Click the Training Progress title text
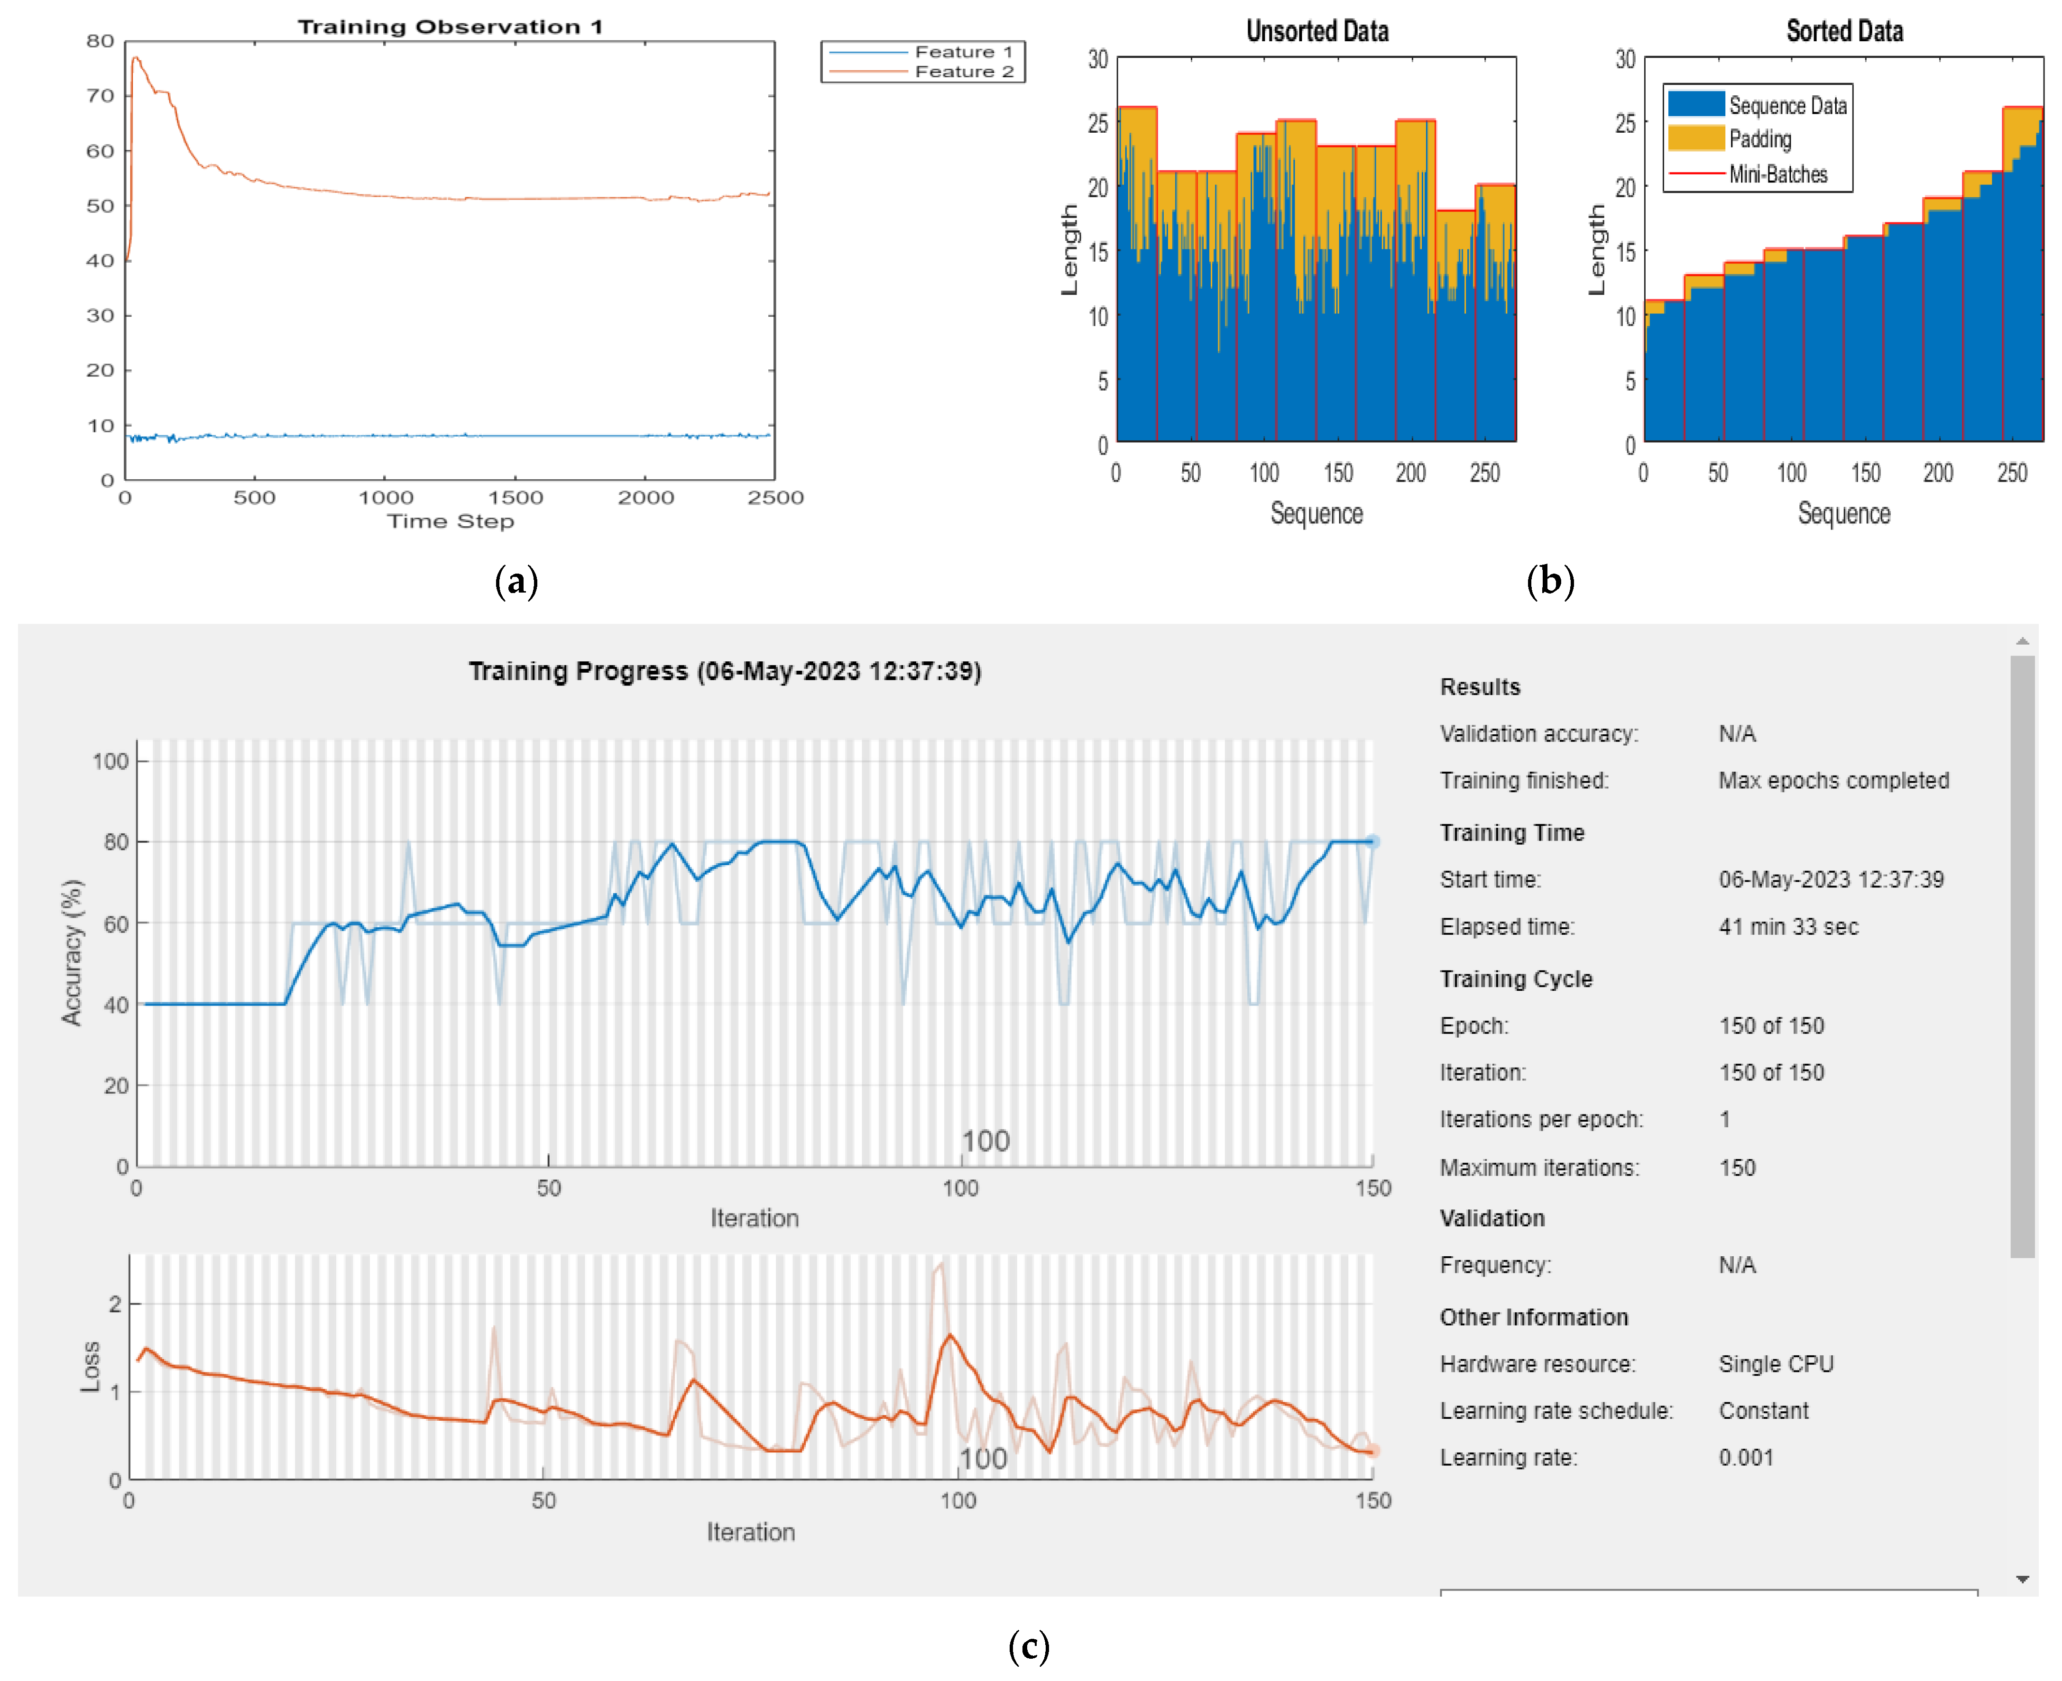Image resolution: width=2062 pixels, height=1681 pixels. (x=725, y=671)
